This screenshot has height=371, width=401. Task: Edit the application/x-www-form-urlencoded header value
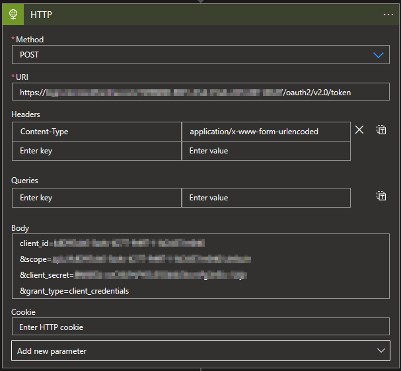click(x=266, y=132)
